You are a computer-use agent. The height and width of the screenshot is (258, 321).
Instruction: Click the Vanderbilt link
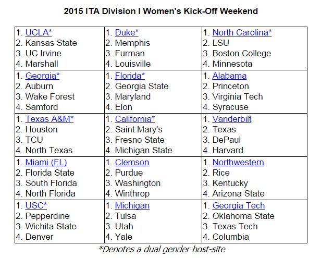(232, 119)
